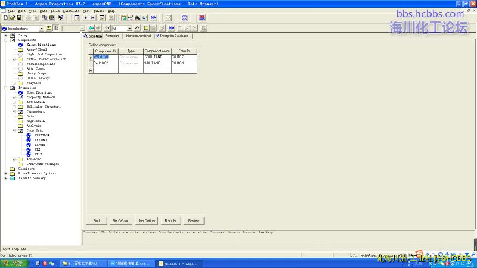The width and height of the screenshot is (477, 268).
Task: Collapse the Properties tree node
Action: point(6,88)
